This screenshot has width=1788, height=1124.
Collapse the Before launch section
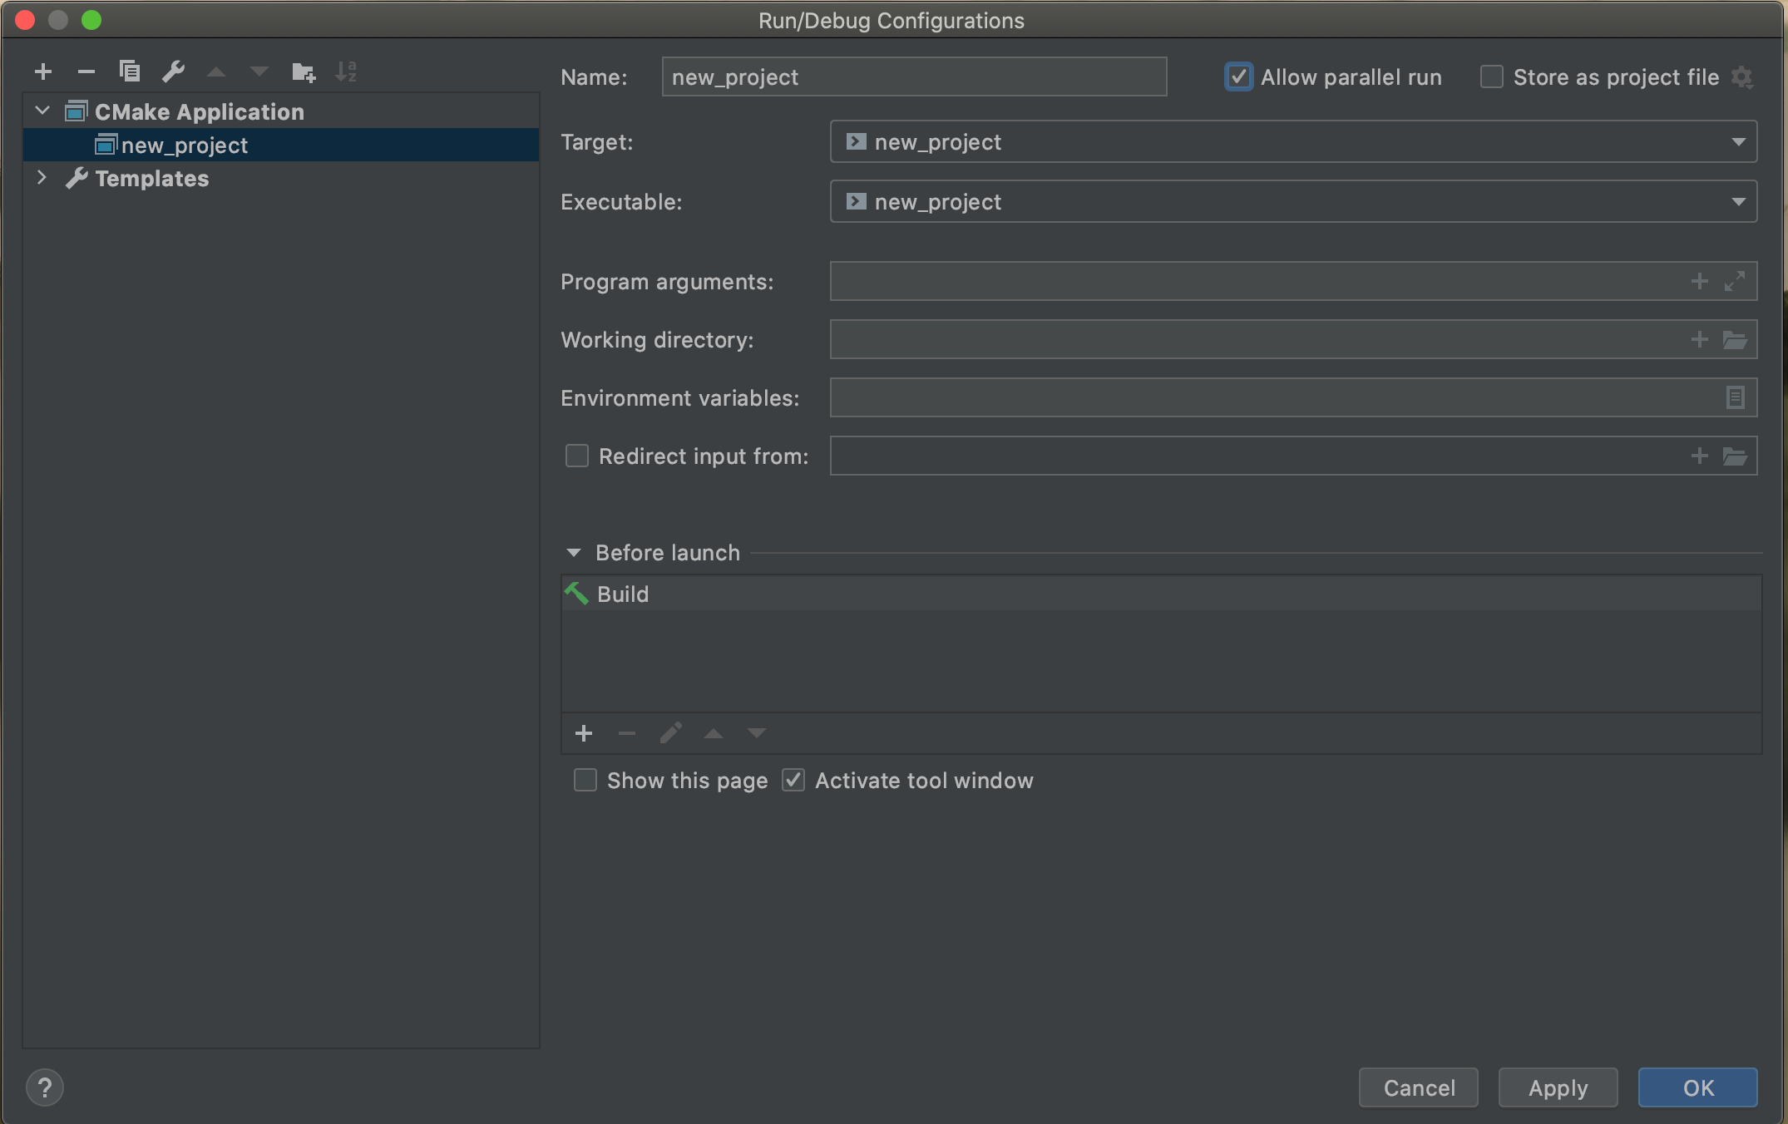point(574,553)
